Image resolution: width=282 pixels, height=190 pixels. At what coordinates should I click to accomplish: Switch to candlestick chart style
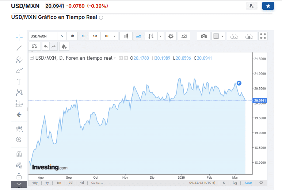(x=126, y=36)
